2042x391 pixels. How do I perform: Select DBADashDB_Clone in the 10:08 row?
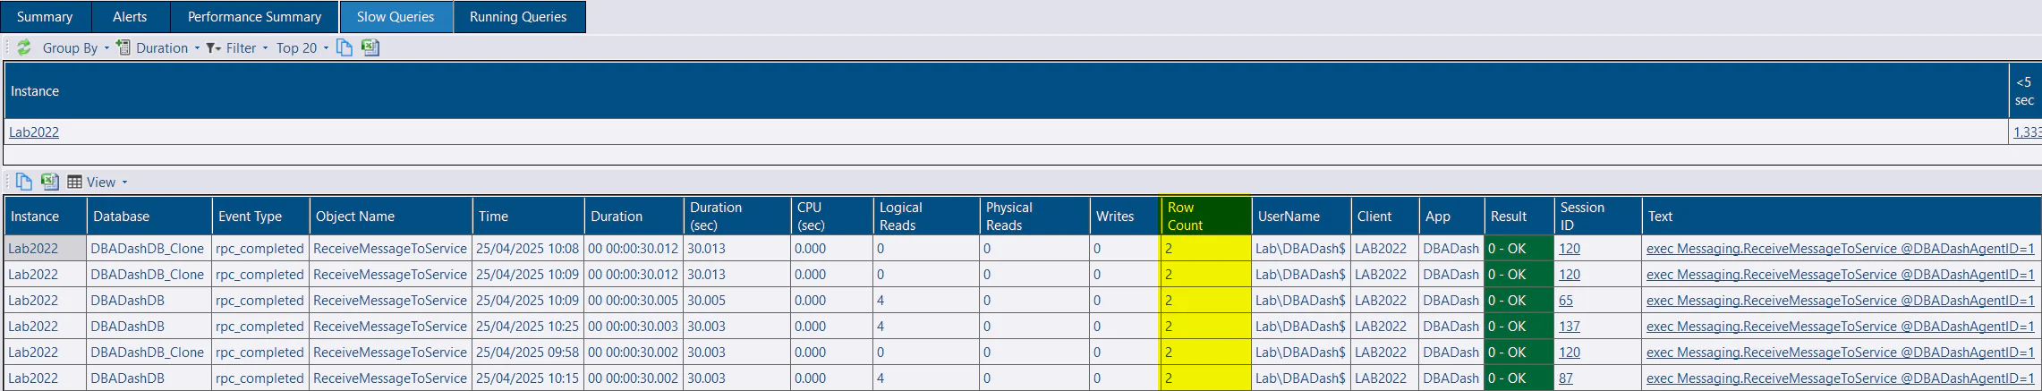pos(149,249)
